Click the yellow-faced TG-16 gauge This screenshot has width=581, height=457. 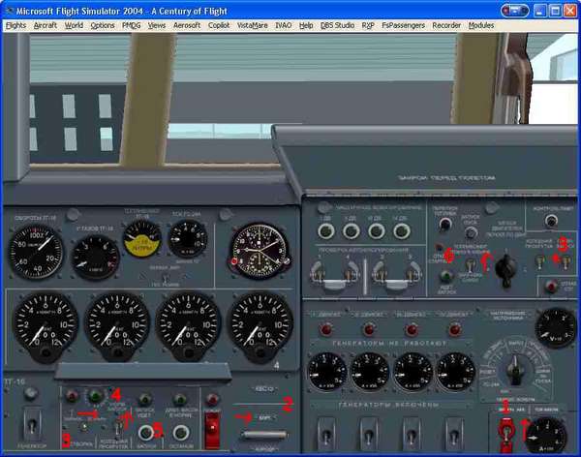pyautogui.click(x=142, y=239)
